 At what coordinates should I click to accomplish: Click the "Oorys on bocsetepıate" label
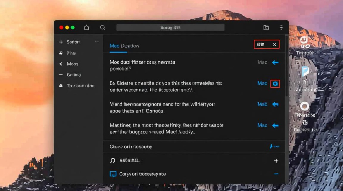tap(142, 174)
